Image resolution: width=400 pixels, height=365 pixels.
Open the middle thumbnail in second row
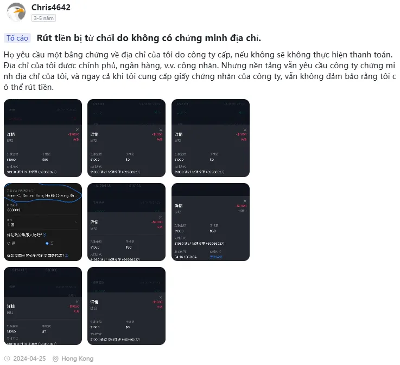tap(126, 222)
